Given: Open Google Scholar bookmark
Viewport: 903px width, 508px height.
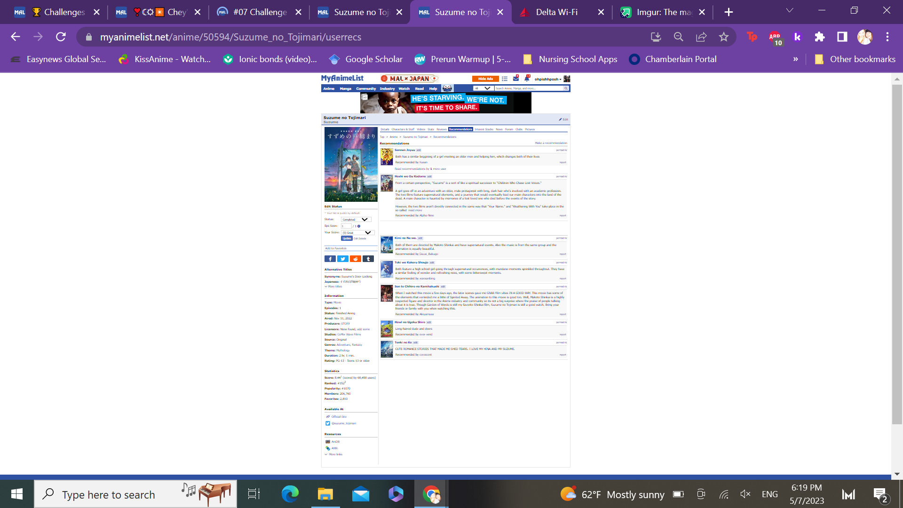Looking at the screenshot, I should (x=366, y=59).
